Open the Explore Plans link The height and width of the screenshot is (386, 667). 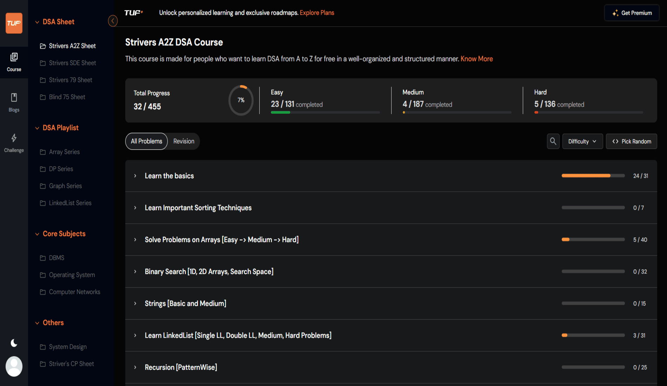(x=317, y=13)
